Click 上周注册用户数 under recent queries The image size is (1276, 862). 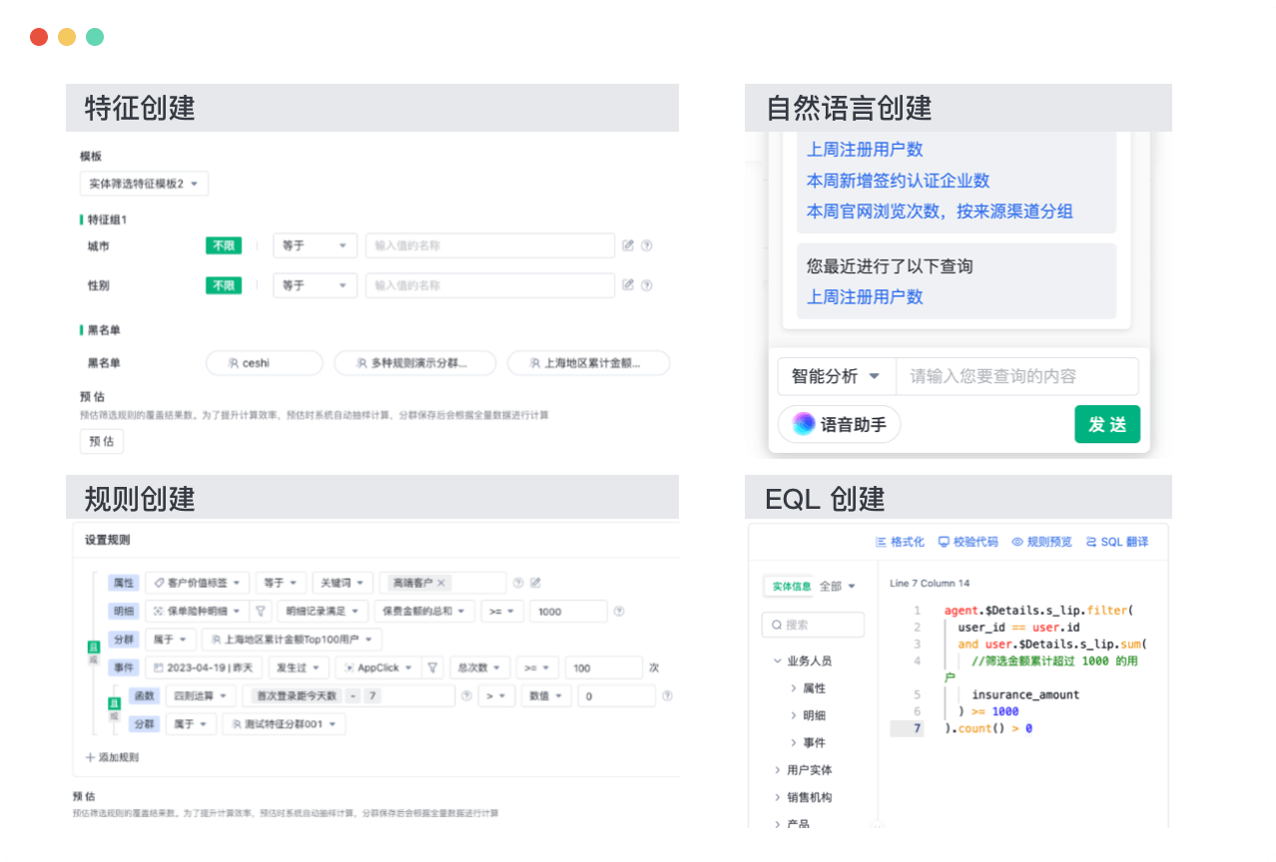point(865,296)
